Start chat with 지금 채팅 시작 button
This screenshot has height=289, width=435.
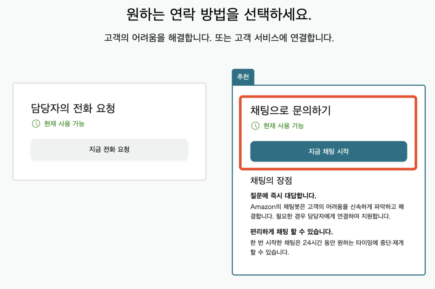pyautogui.click(x=328, y=152)
